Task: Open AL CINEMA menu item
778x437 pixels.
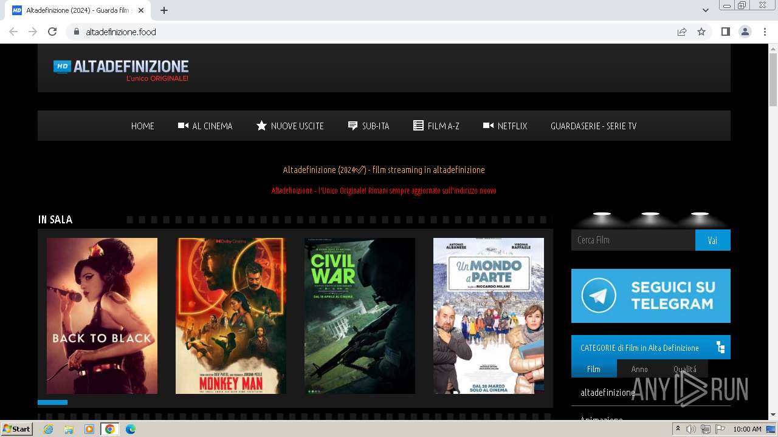Action: 205,126
